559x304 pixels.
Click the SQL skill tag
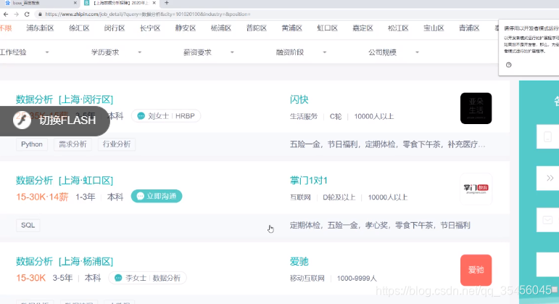click(x=28, y=225)
